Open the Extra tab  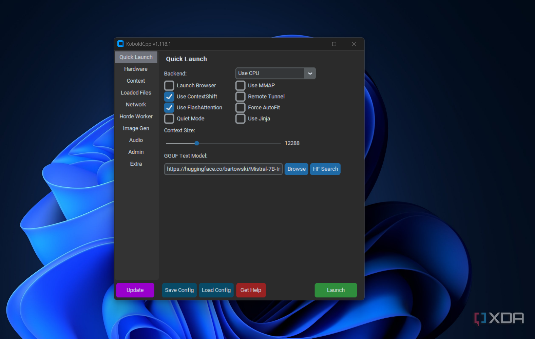click(136, 164)
